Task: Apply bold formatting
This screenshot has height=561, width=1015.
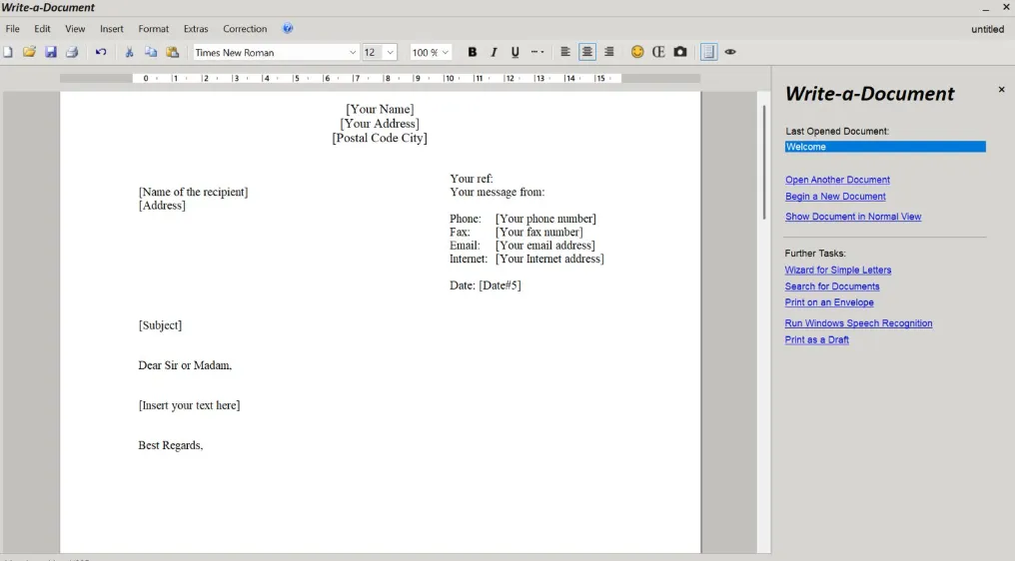Action: pos(472,52)
